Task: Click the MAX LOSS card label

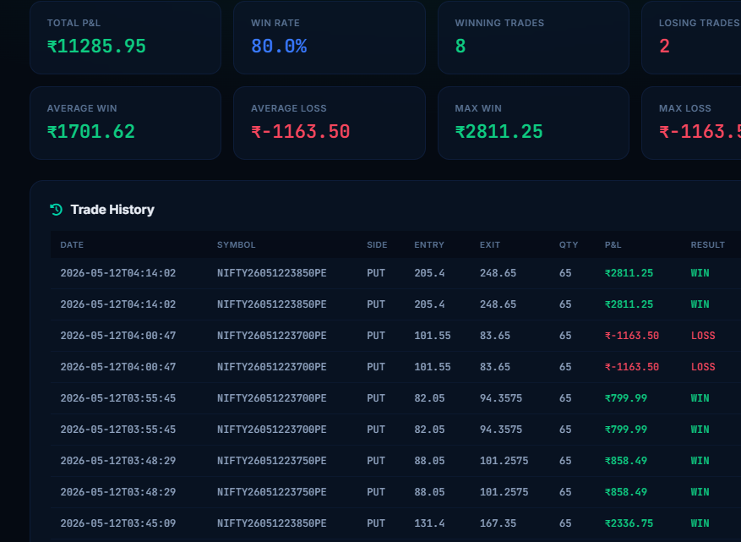Action: coord(684,108)
